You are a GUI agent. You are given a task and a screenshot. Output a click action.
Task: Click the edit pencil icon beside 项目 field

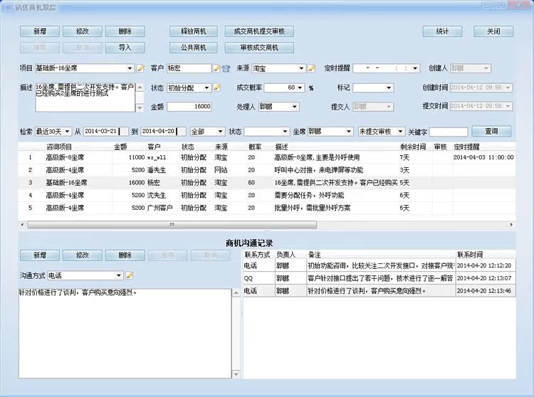(x=140, y=68)
